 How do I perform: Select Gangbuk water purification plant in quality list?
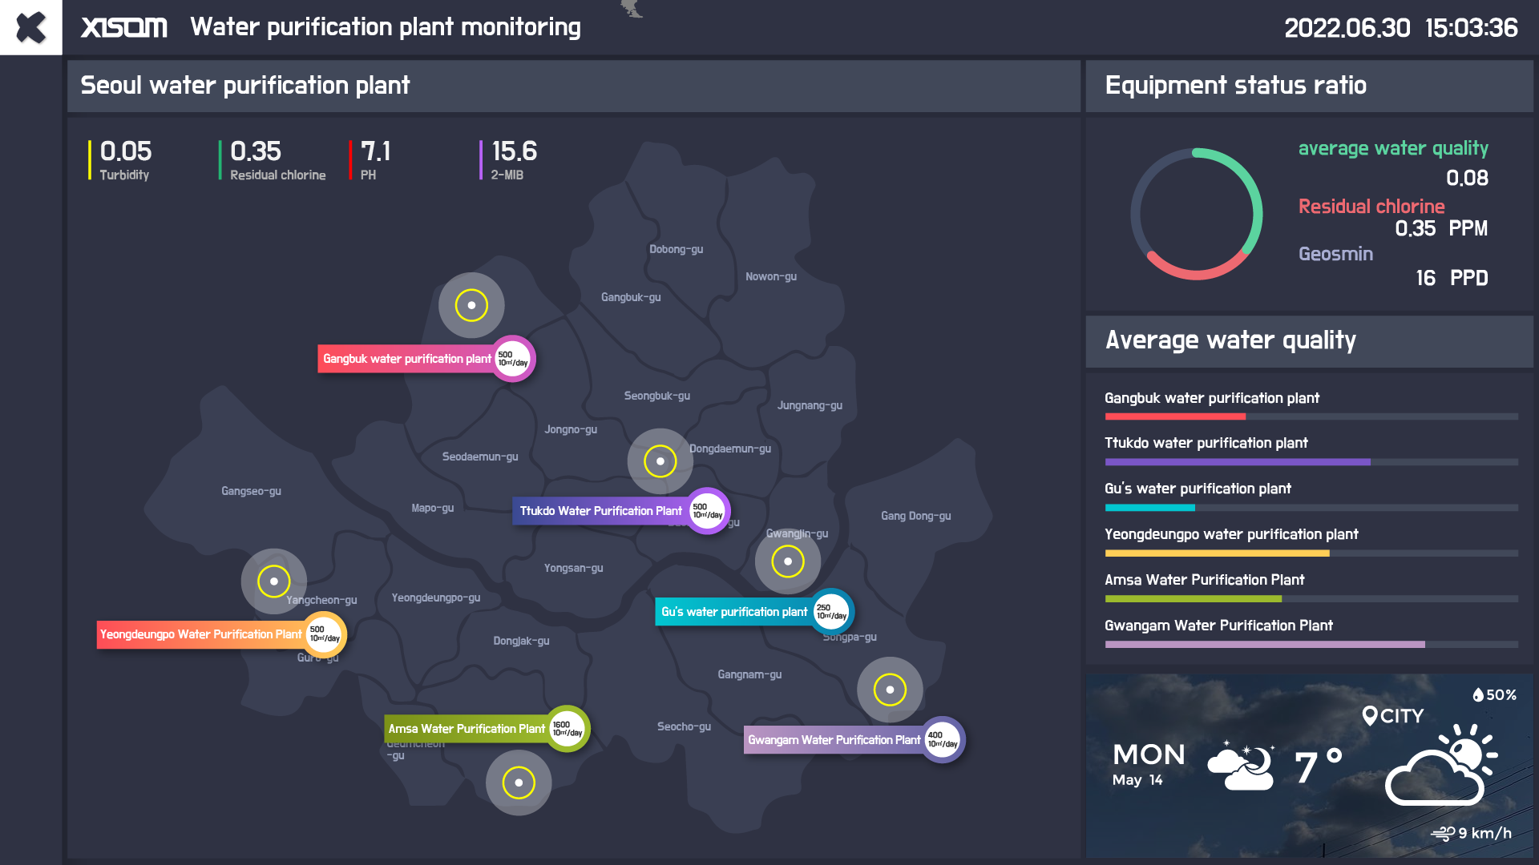click(x=1211, y=398)
